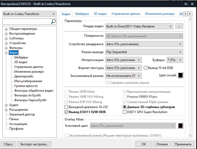This screenshot has width=197, height=149.
Task: Expand Общие параметры tree node
Action: coord(6,29)
